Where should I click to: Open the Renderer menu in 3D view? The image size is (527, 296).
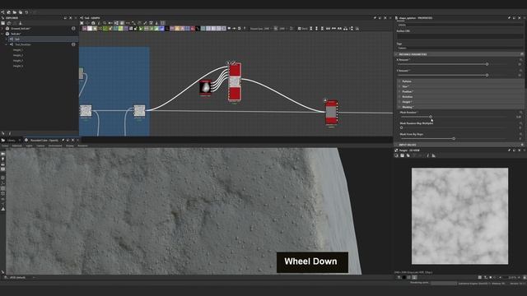pos(82,146)
